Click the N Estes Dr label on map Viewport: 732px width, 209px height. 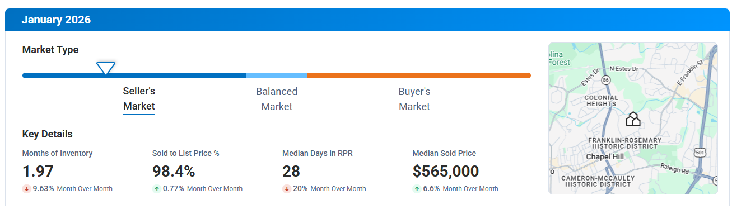pos(624,69)
